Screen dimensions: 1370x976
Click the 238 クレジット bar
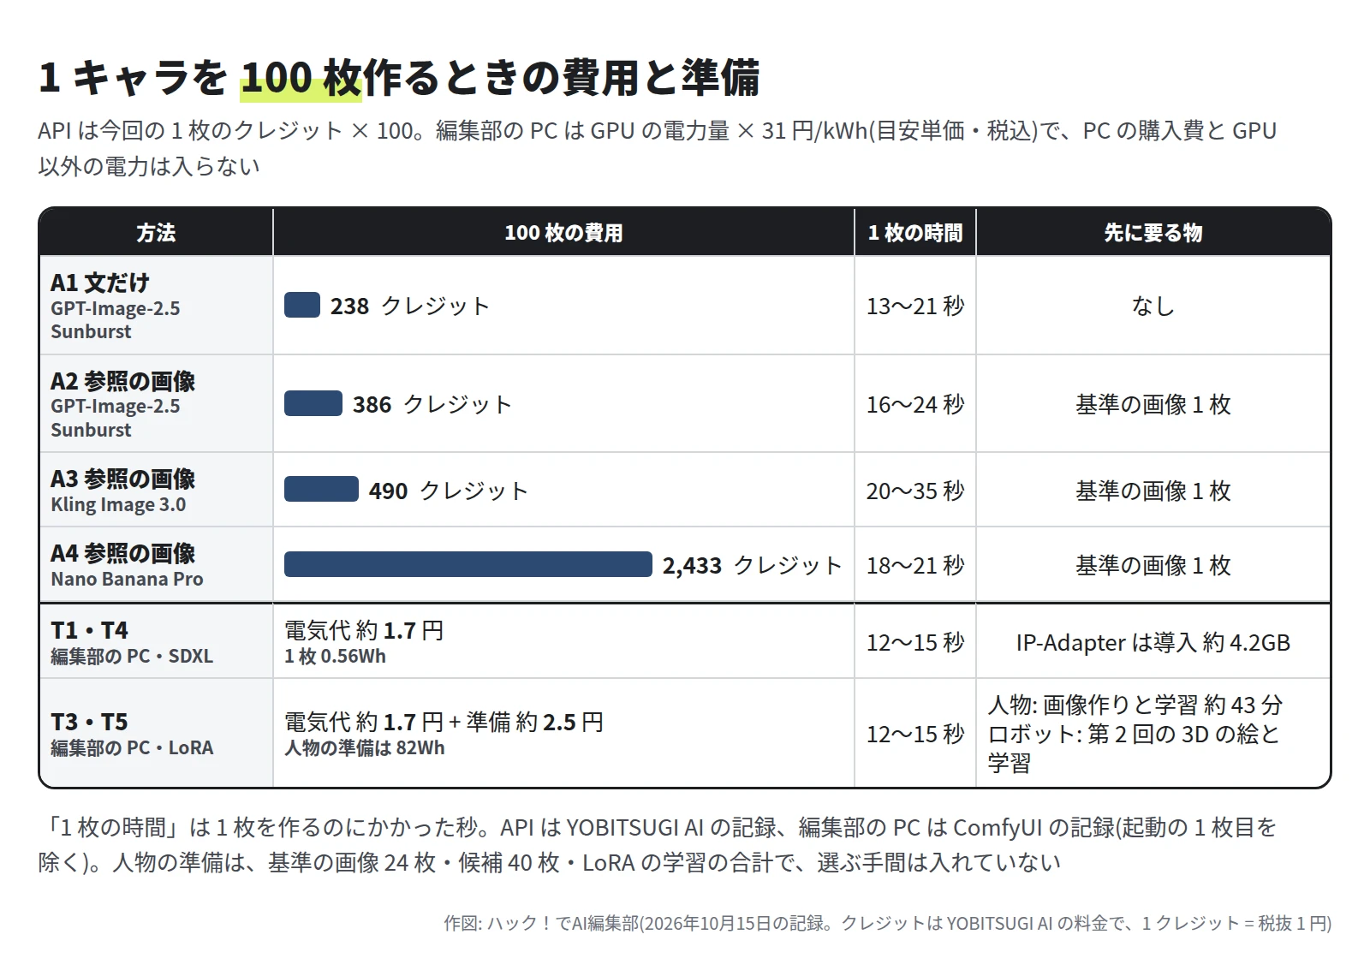[302, 305]
